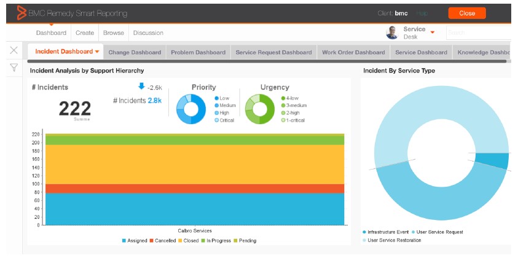Toggle the Infrastructure Event legend item
The image size is (518, 258).
tap(385, 232)
